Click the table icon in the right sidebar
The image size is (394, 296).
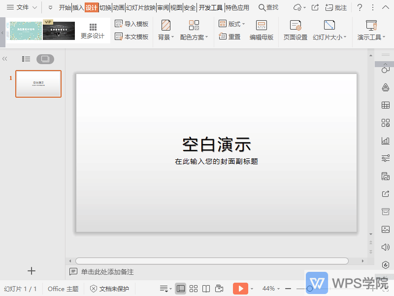coord(385,105)
